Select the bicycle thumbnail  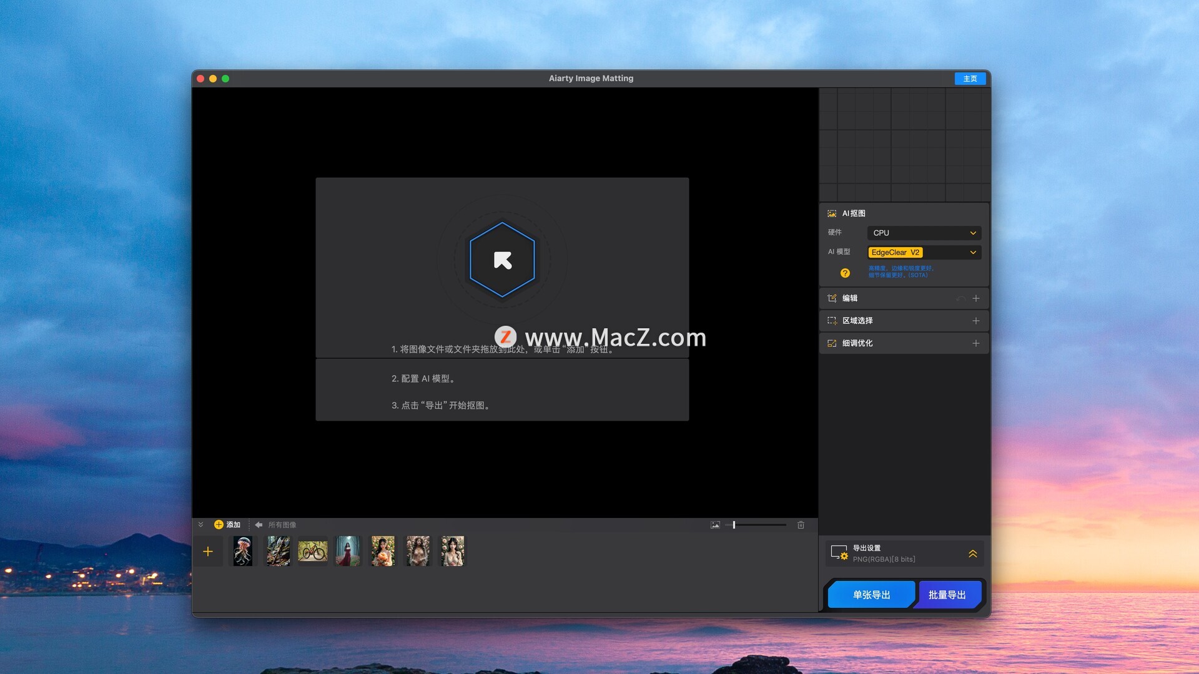click(313, 552)
